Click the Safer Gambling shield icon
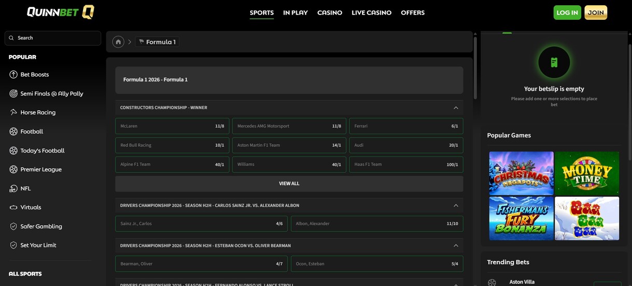Screen dimensions: 632x286 tap(13, 226)
